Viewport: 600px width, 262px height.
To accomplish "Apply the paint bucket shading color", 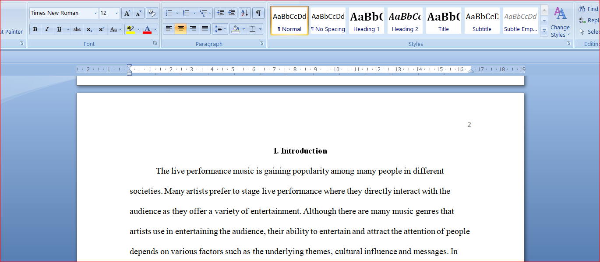I will click(236, 29).
